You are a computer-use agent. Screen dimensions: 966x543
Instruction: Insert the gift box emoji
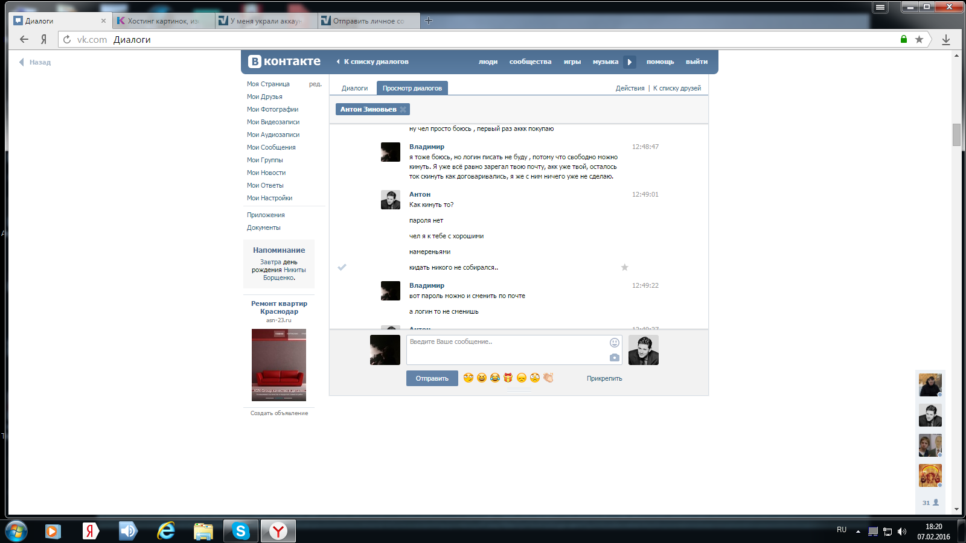508,378
